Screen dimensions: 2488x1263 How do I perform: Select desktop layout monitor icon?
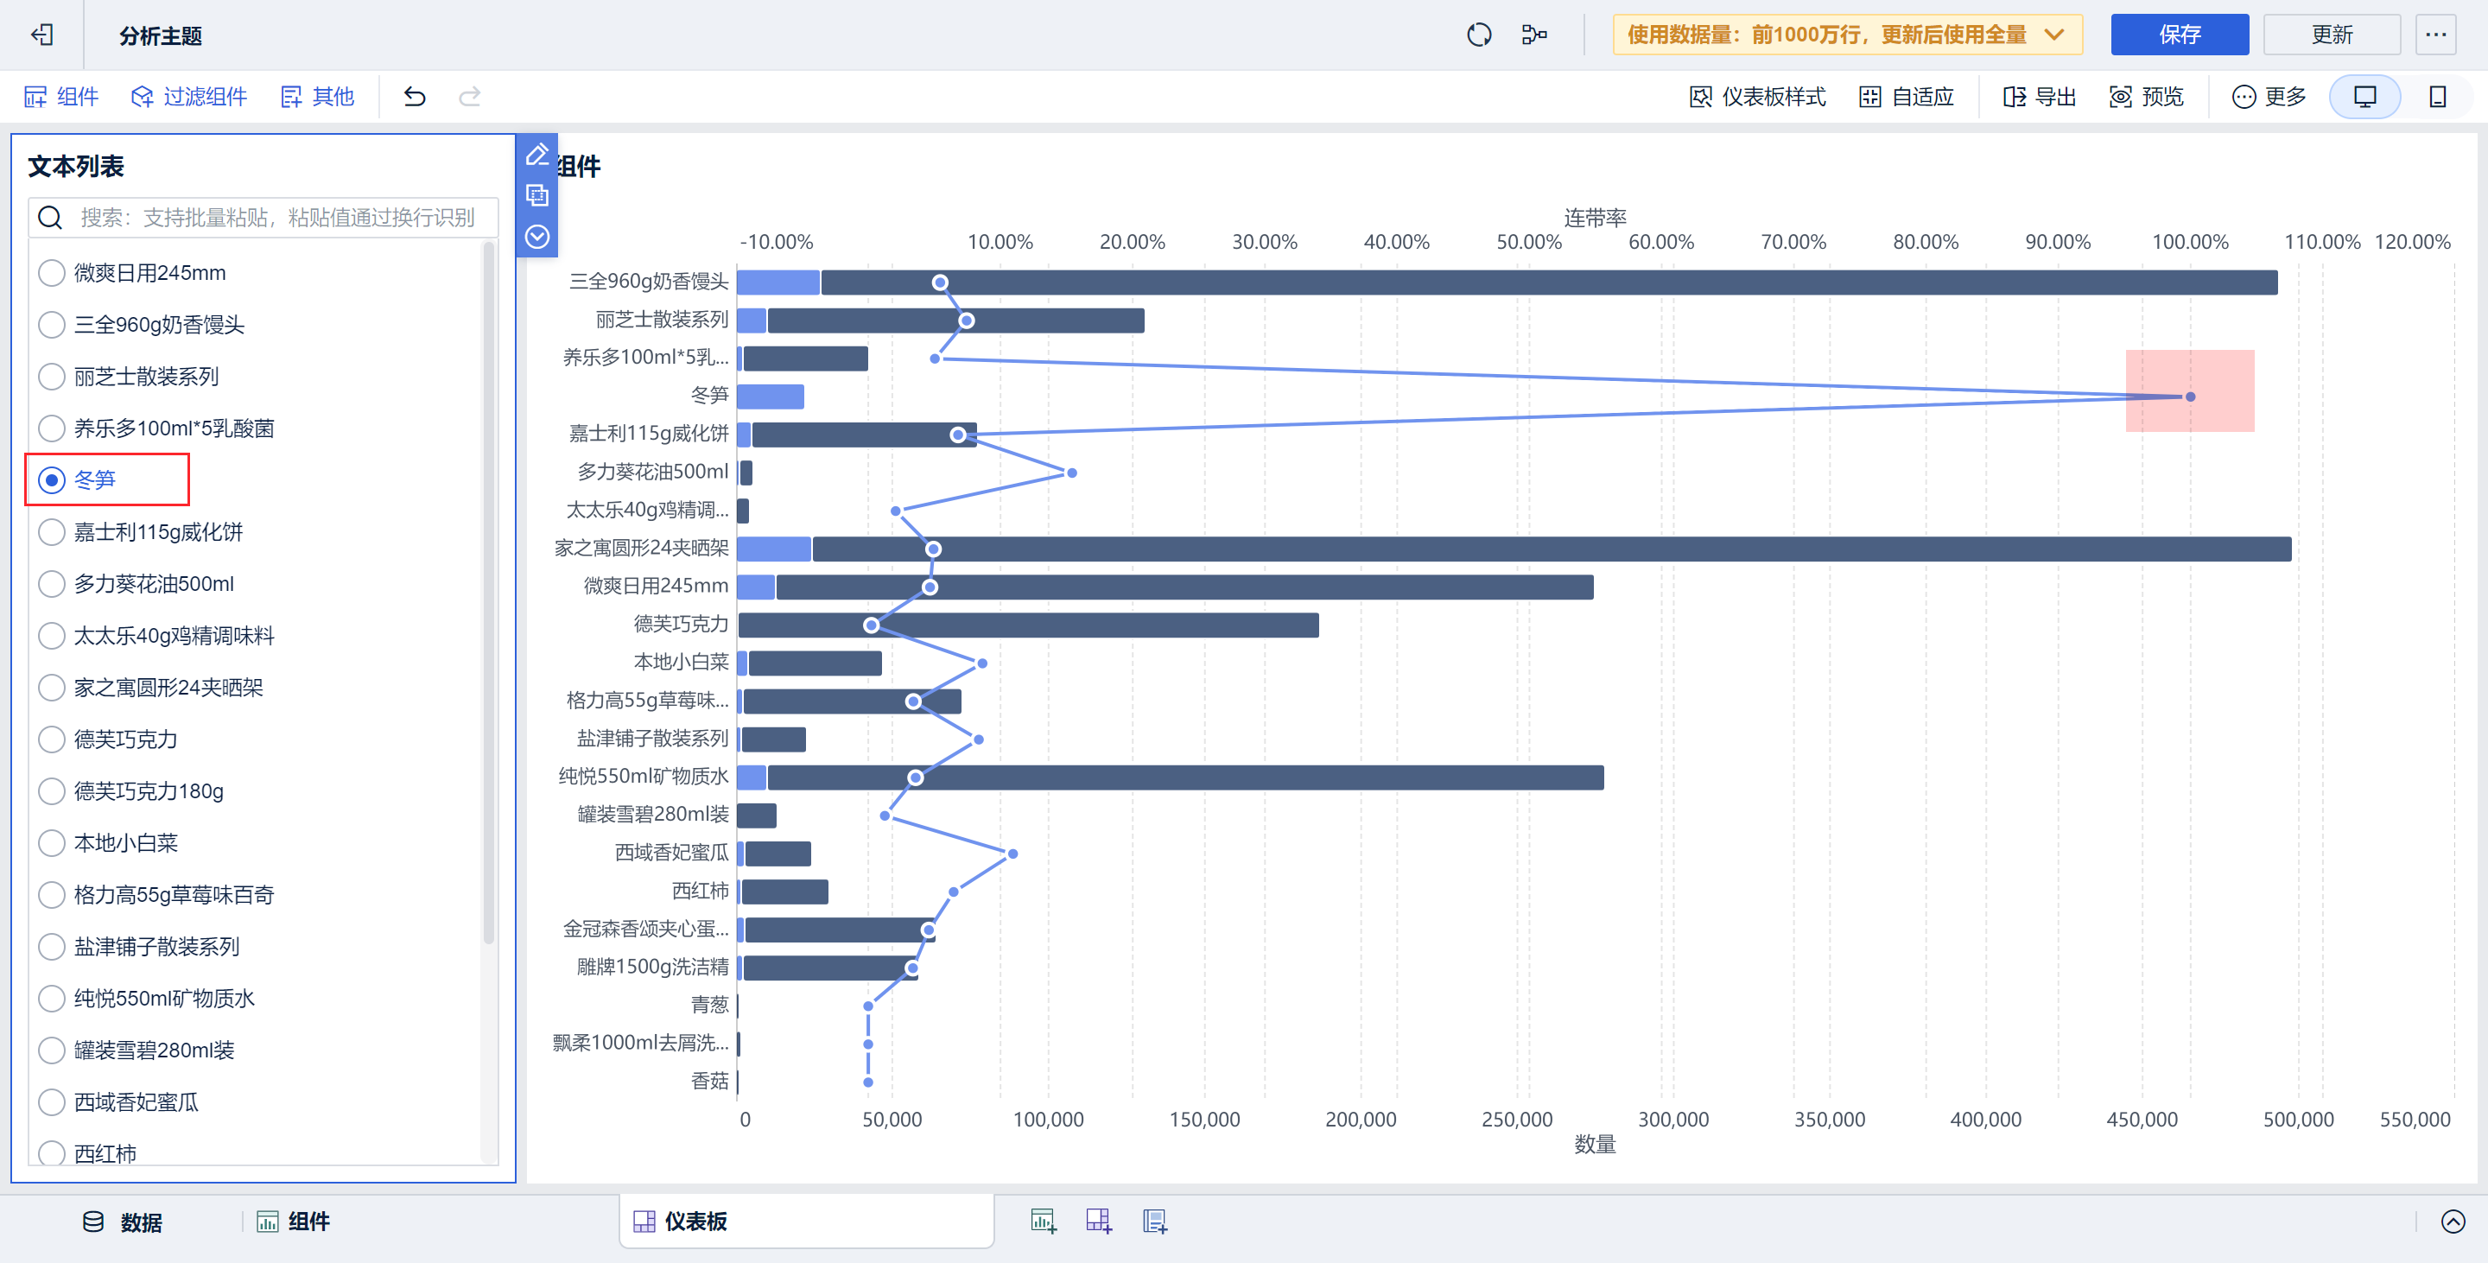[2364, 97]
